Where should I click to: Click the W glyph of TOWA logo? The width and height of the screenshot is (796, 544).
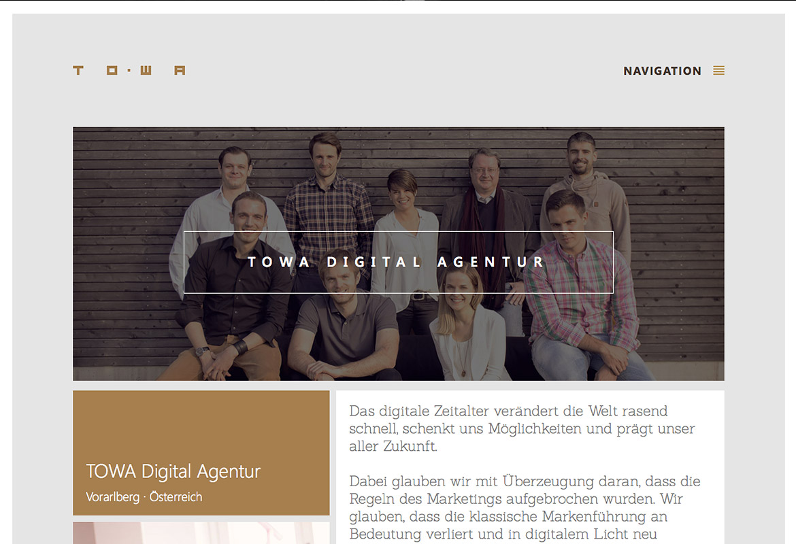pyautogui.click(x=146, y=70)
